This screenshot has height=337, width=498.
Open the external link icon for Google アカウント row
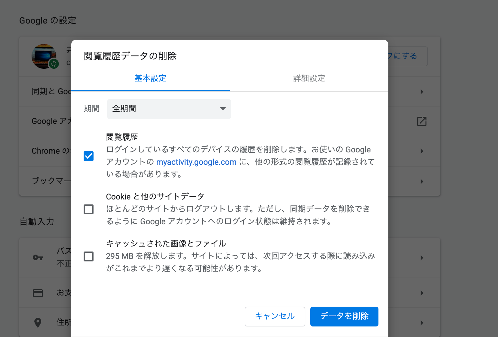click(x=422, y=121)
